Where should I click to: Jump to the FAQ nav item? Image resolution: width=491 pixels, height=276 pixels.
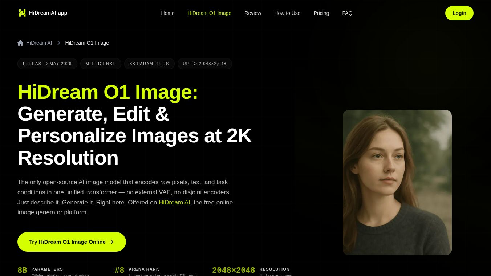[x=347, y=13]
